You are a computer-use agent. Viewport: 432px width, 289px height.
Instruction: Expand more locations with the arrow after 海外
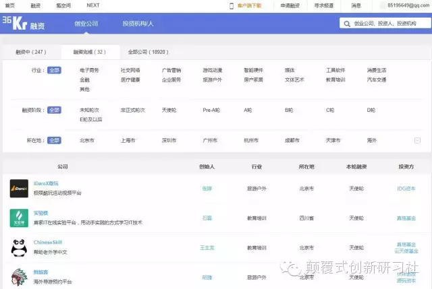tap(417, 141)
